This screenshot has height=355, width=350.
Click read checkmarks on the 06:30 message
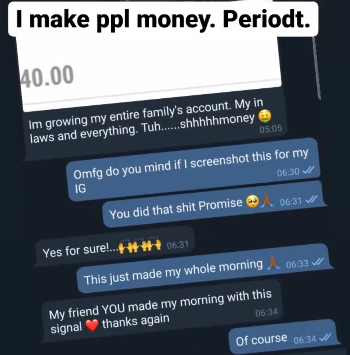pos(308,170)
